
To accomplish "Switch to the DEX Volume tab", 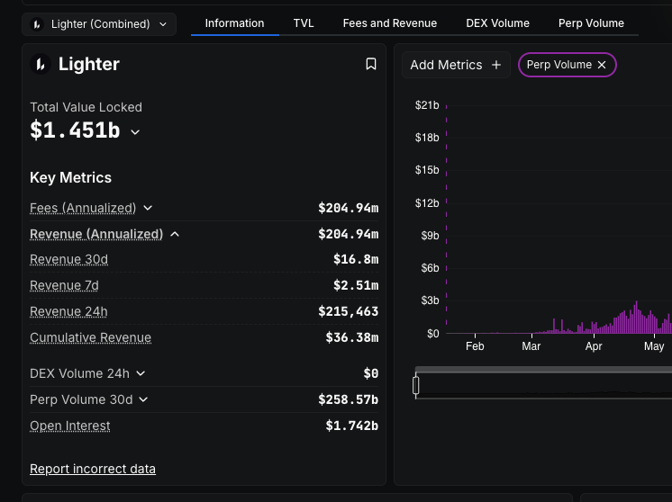I will pos(497,23).
